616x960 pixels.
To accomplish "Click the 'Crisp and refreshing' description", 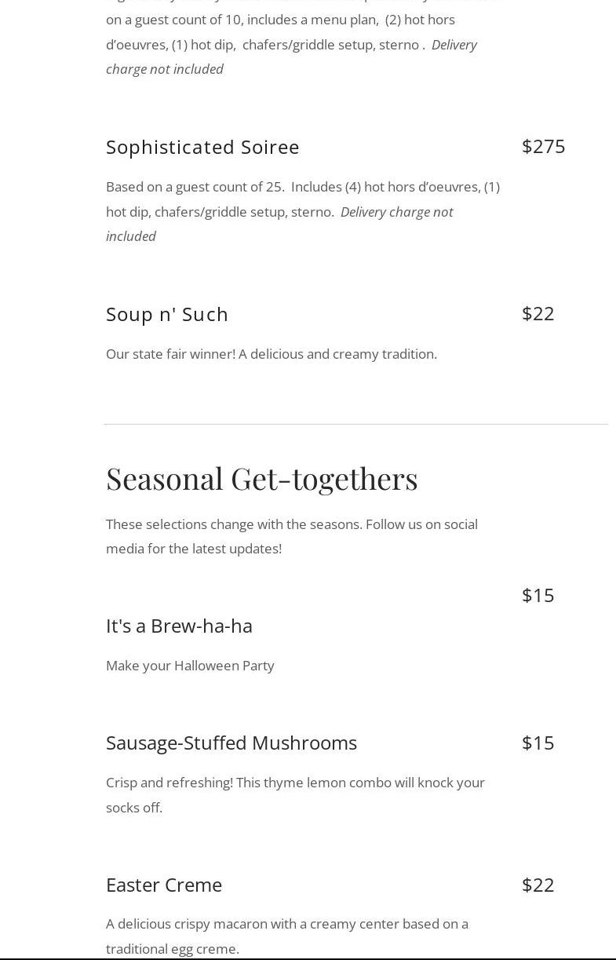I will 295,794.
